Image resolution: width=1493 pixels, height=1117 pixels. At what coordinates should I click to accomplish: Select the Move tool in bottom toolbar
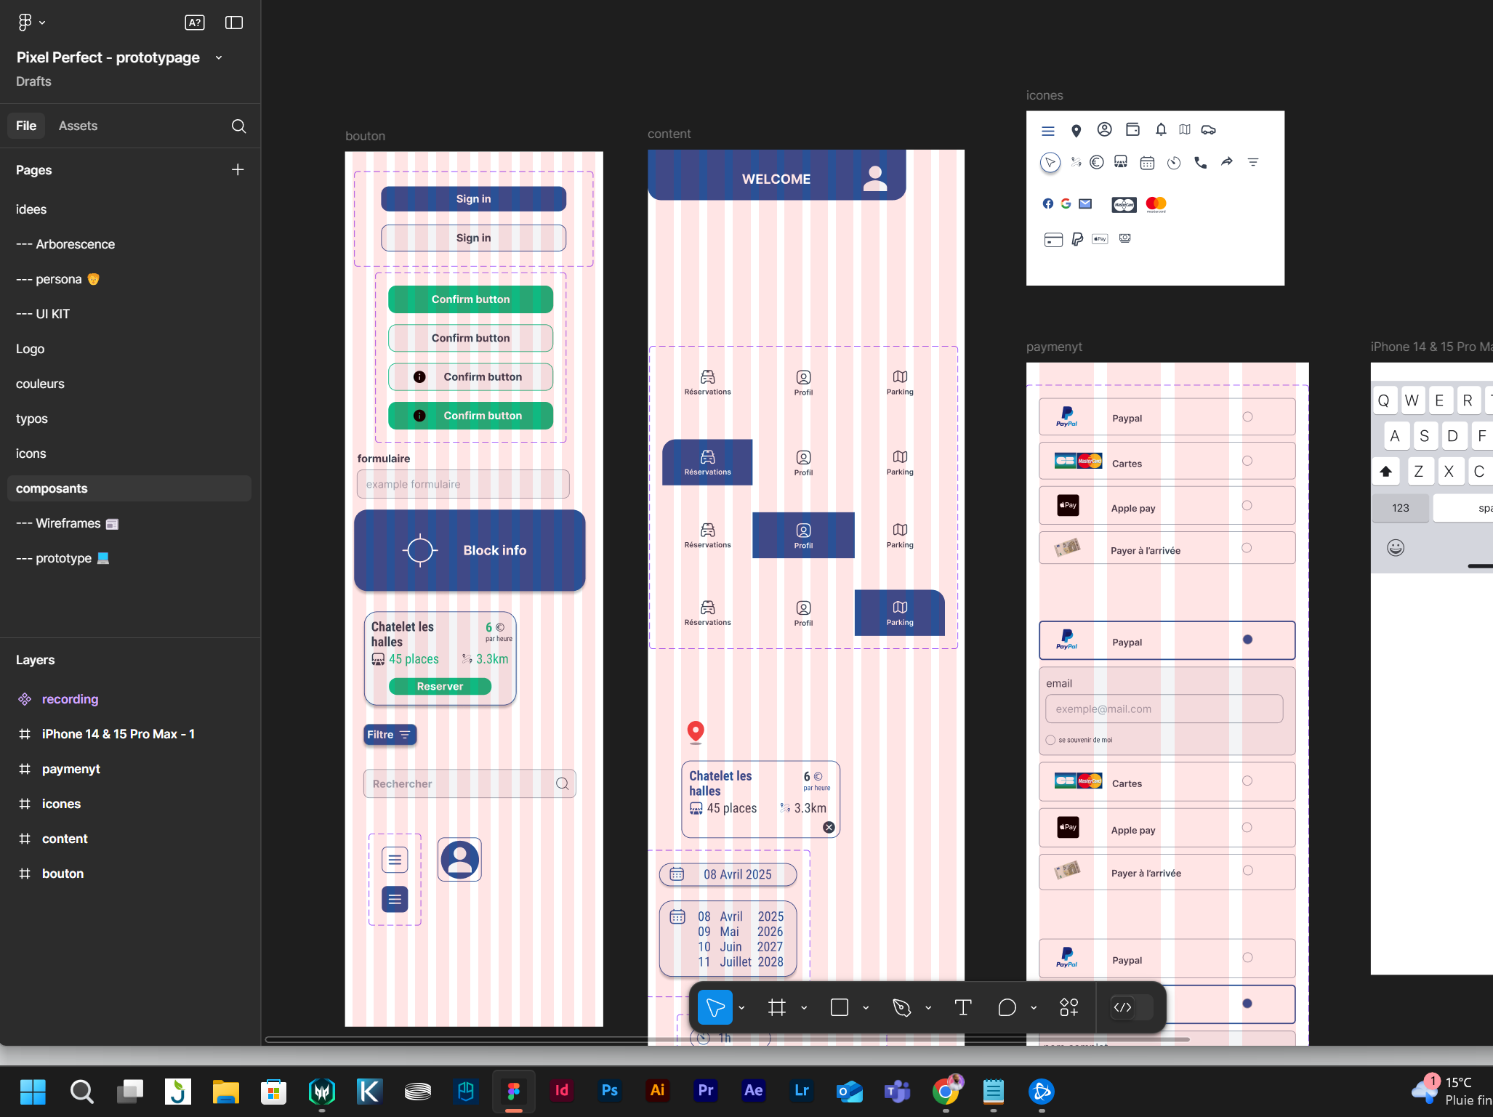[x=715, y=1007]
